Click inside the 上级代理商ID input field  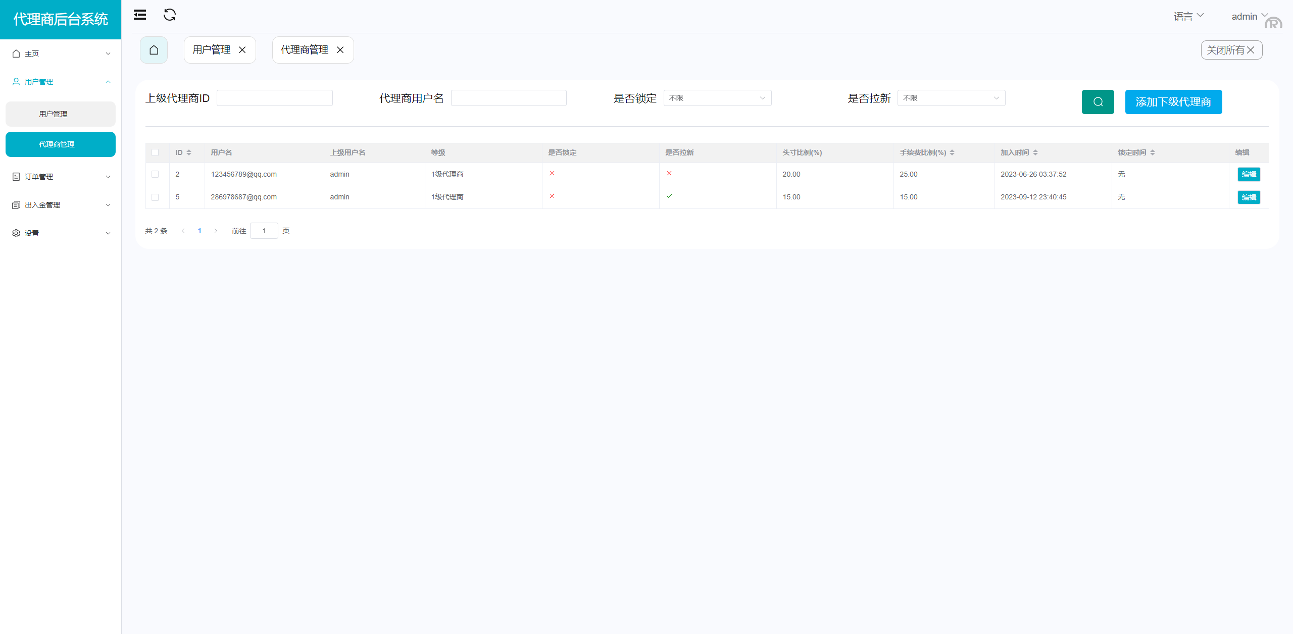(x=274, y=98)
